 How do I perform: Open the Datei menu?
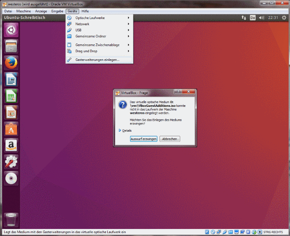tap(8, 11)
